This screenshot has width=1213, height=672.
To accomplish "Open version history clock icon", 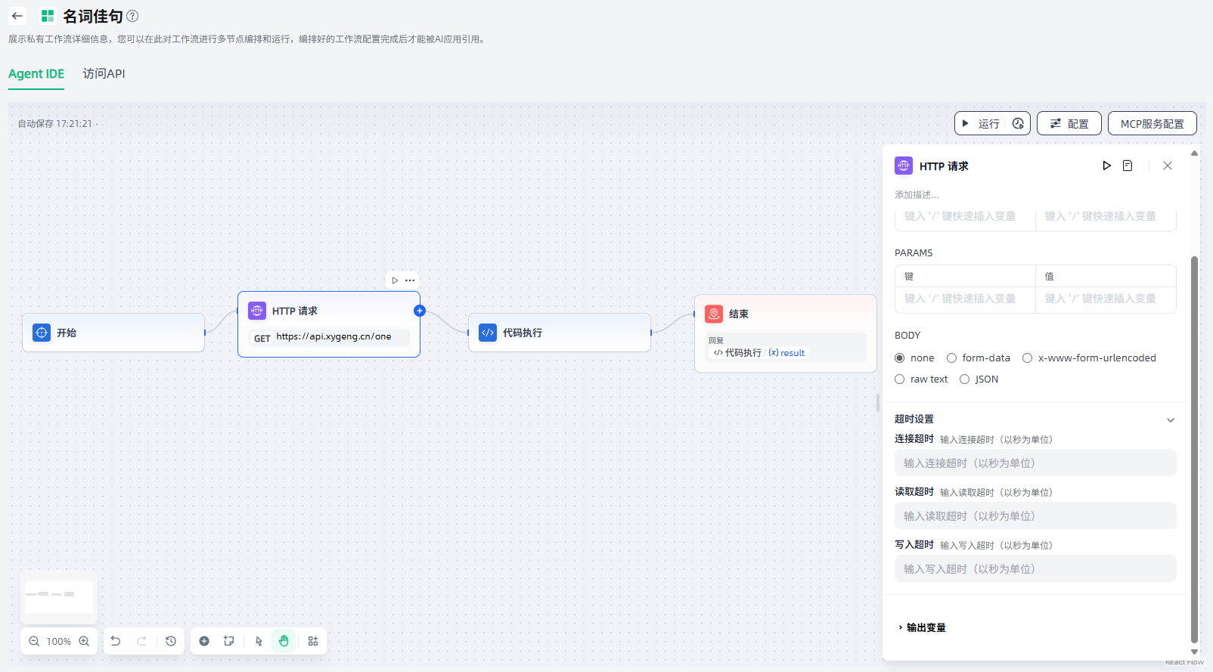I will pos(171,641).
